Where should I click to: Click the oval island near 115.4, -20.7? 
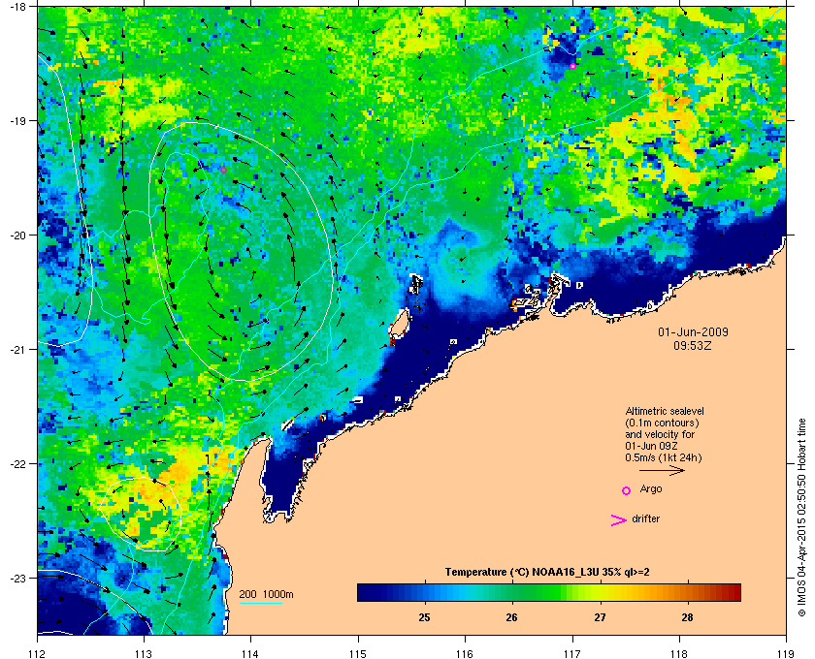tap(399, 324)
